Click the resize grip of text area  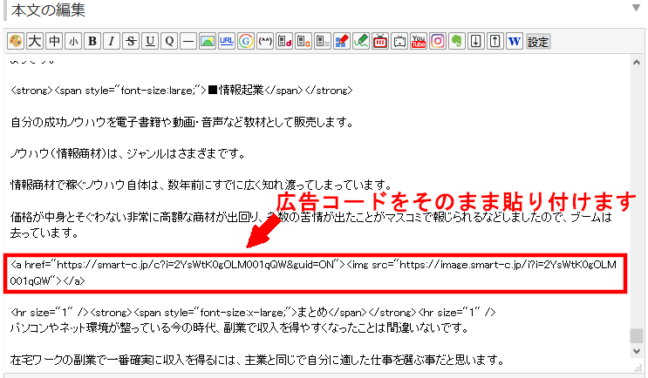tap(638, 368)
